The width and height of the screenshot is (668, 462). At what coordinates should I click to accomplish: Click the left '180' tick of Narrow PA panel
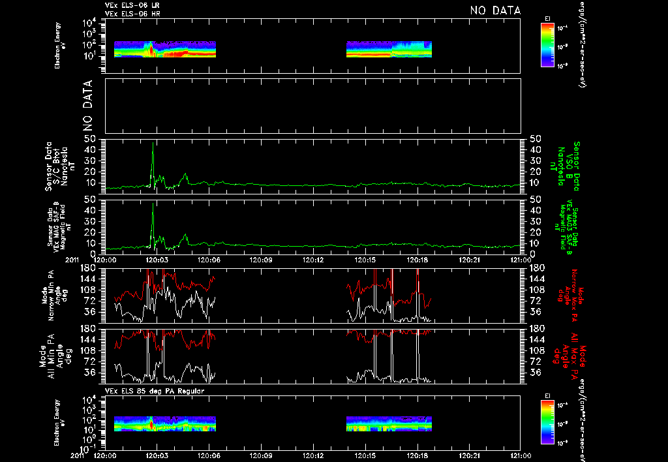click(89, 268)
